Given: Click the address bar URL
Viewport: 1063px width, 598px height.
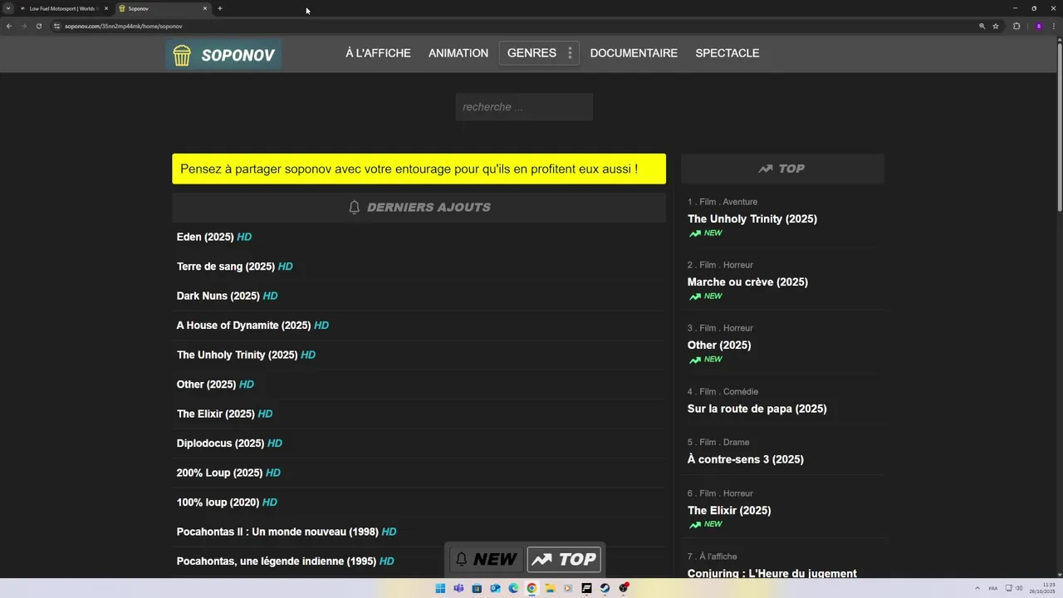Looking at the screenshot, I should (x=124, y=26).
